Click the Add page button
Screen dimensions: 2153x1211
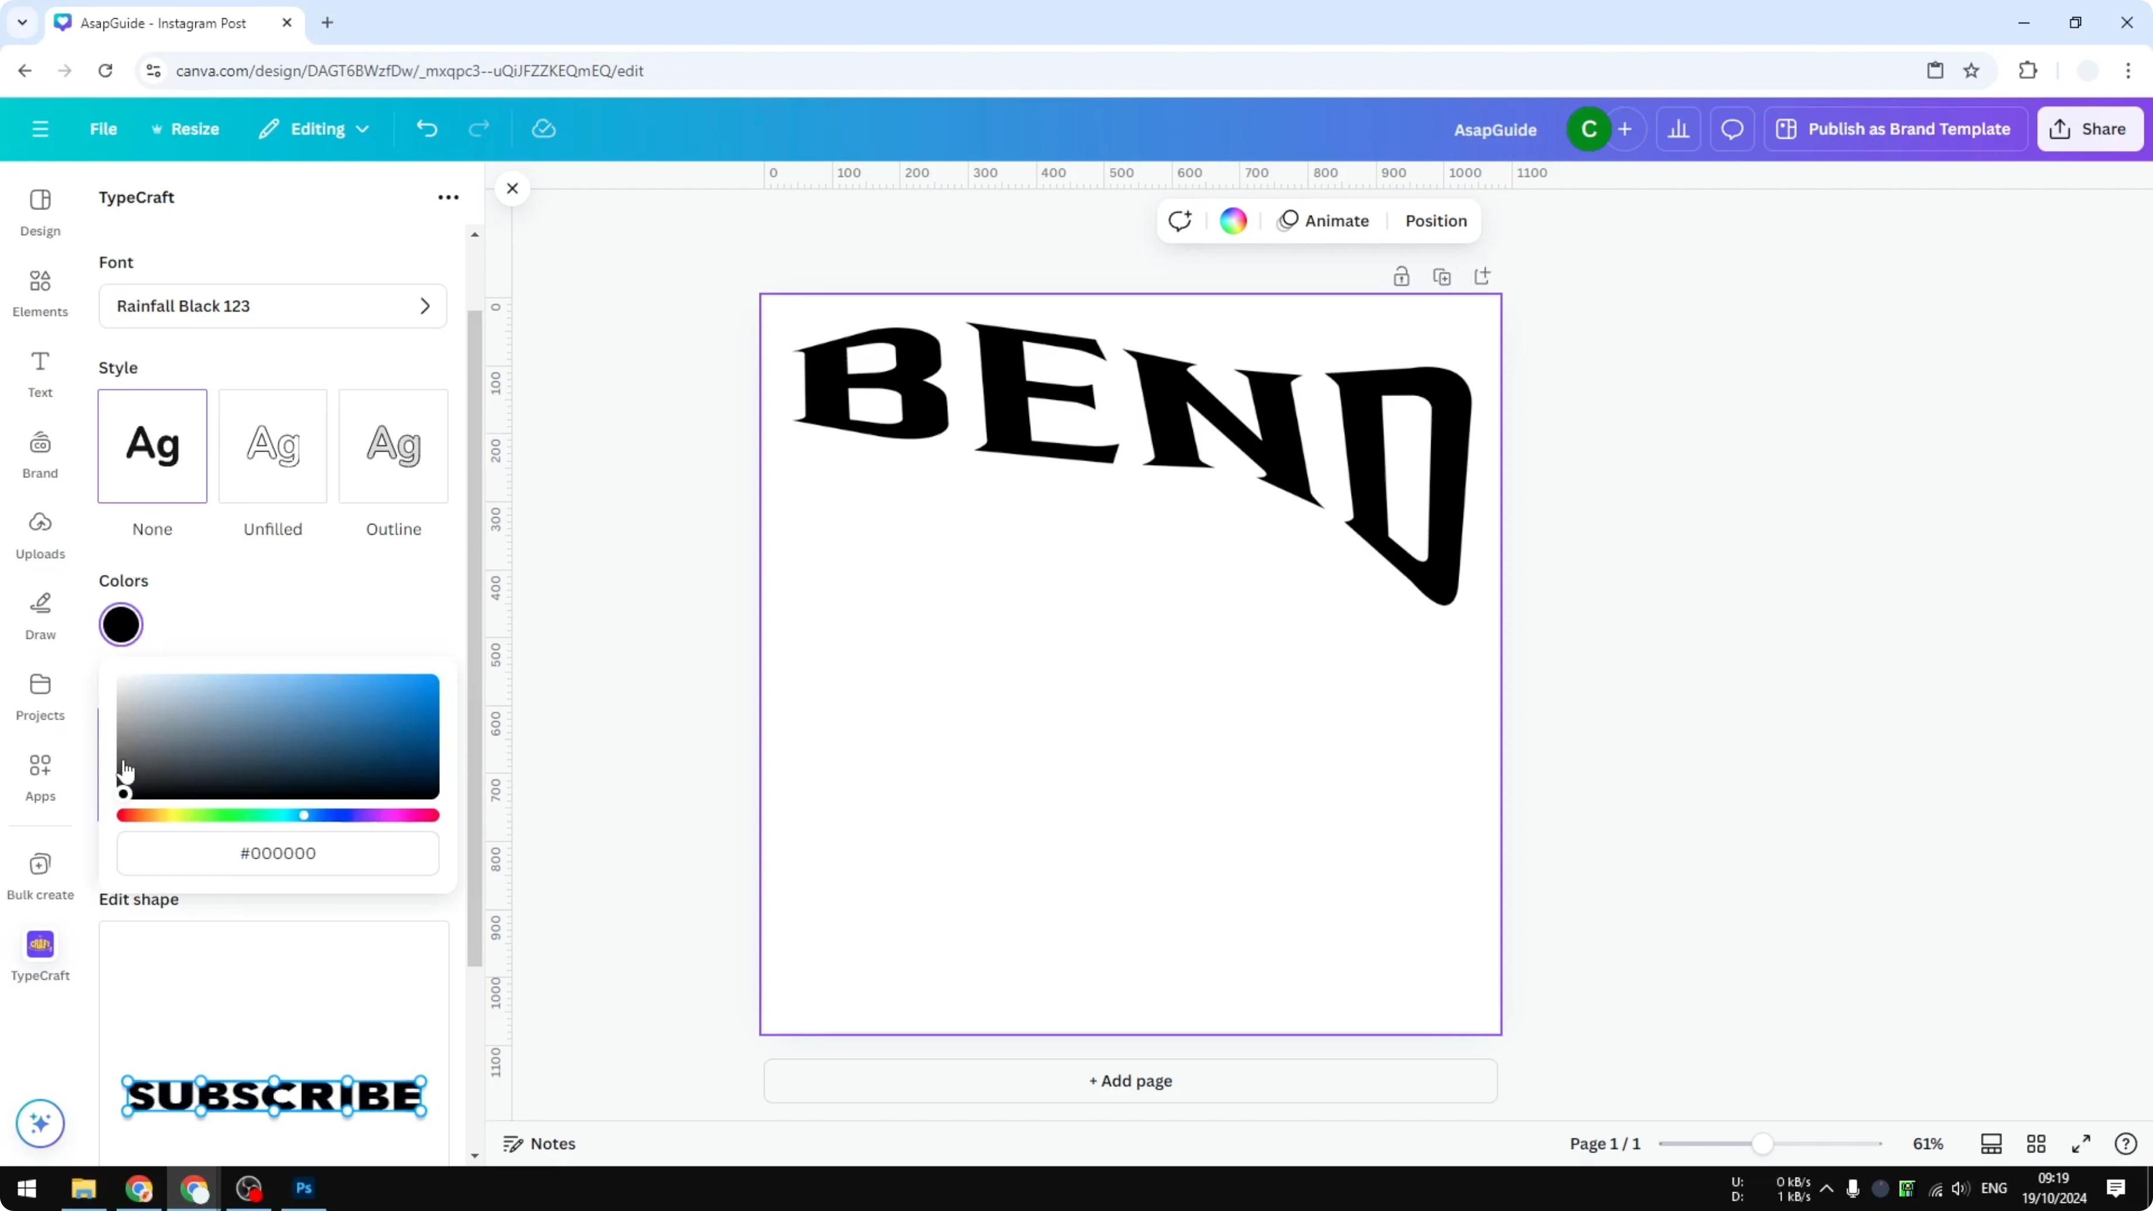pyautogui.click(x=1129, y=1081)
